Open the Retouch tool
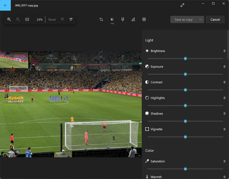This screenshot has height=179, width=229. 144,19
